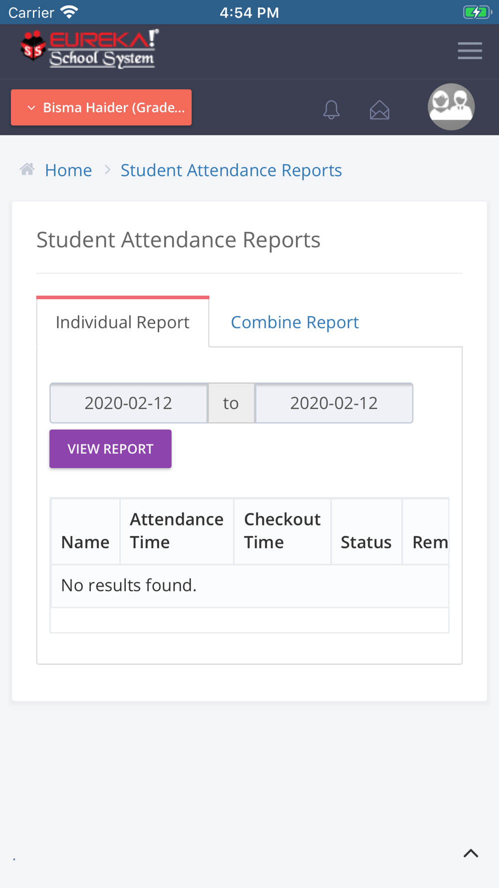Tap the Status column header

coord(366,542)
